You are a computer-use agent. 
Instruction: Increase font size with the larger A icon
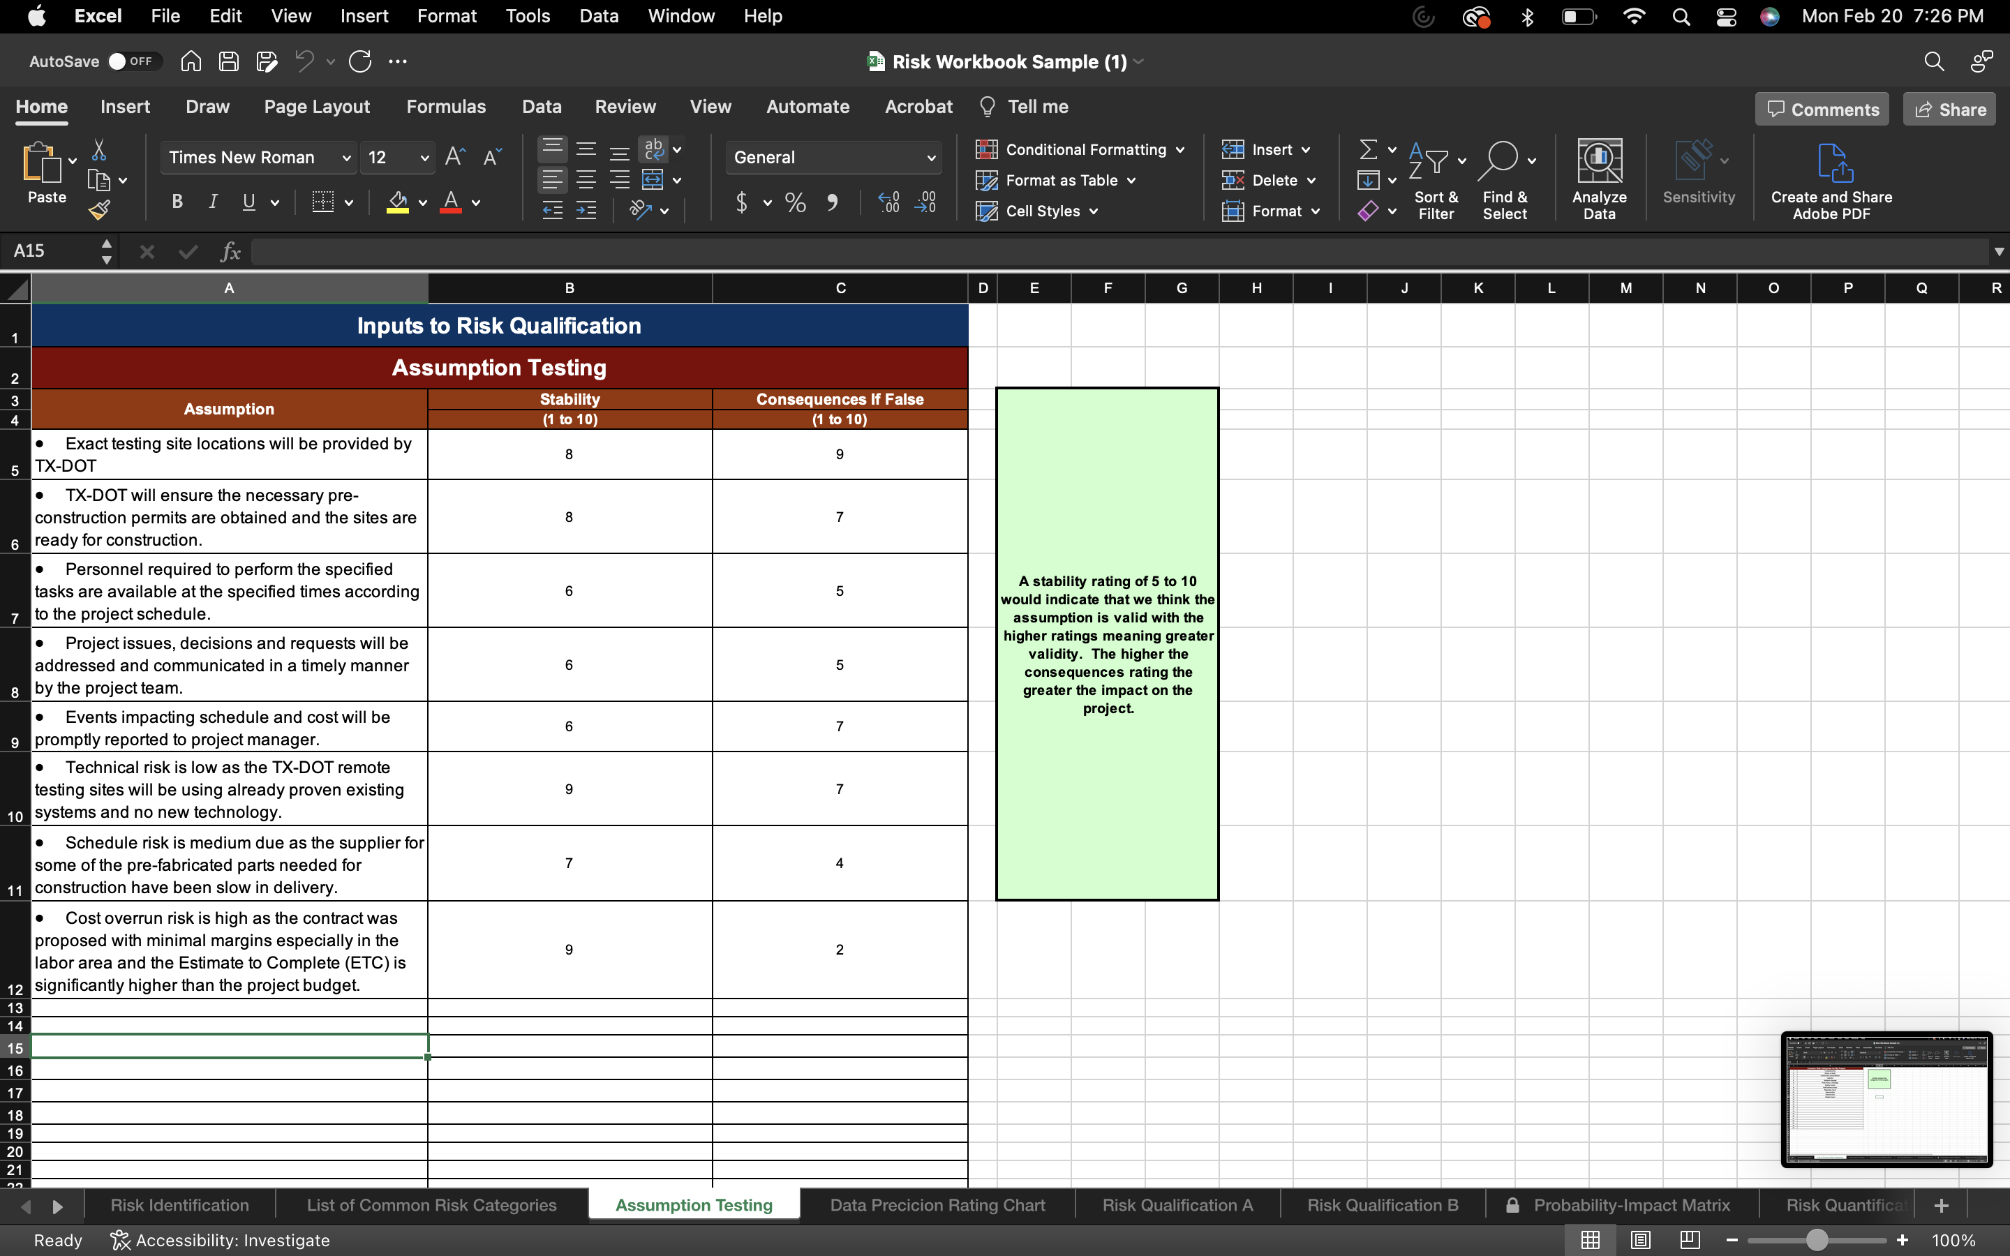(x=454, y=157)
